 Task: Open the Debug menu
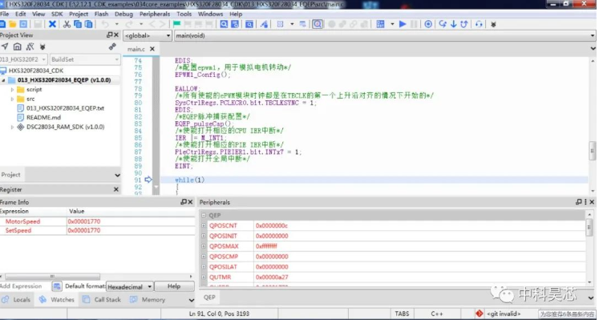coord(123,14)
